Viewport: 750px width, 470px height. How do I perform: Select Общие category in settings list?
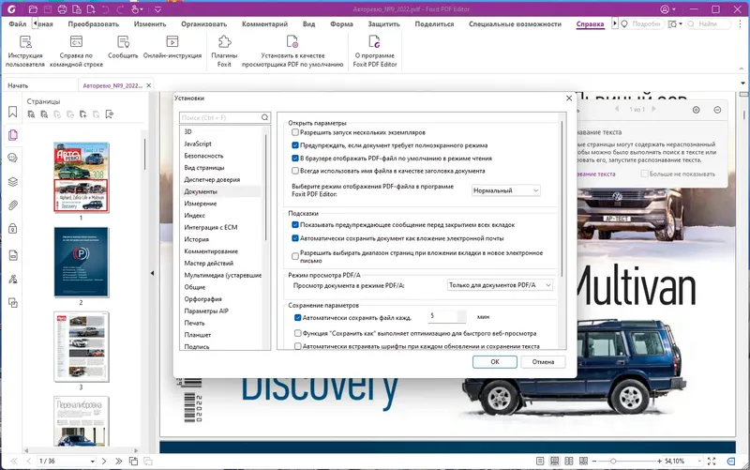(x=195, y=287)
